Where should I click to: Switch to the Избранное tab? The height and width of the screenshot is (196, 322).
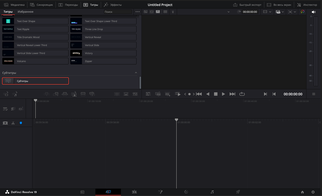point(26,12)
